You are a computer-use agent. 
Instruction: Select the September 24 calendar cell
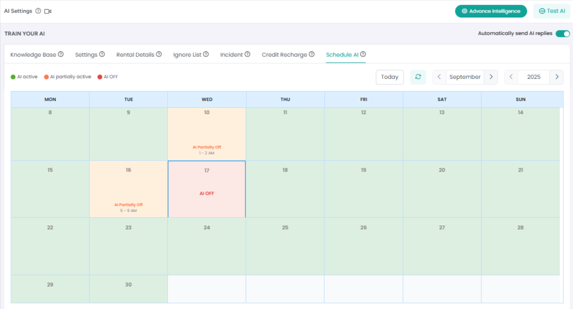pos(207,246)
